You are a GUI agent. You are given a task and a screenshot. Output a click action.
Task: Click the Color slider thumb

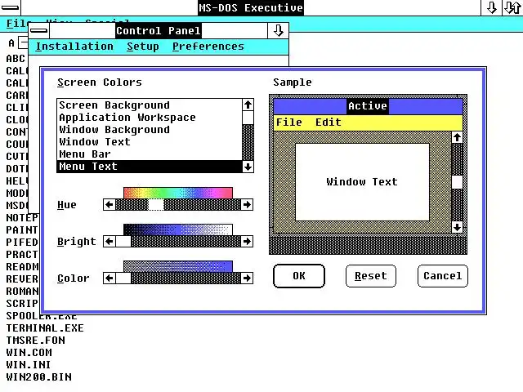pyautogui.click(x=123, y=278)
